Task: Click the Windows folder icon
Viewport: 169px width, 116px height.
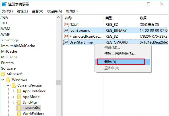Action: tap(9, 80)
